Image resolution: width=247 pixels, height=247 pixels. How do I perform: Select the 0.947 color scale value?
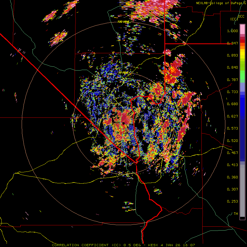[x=232, y=43]
